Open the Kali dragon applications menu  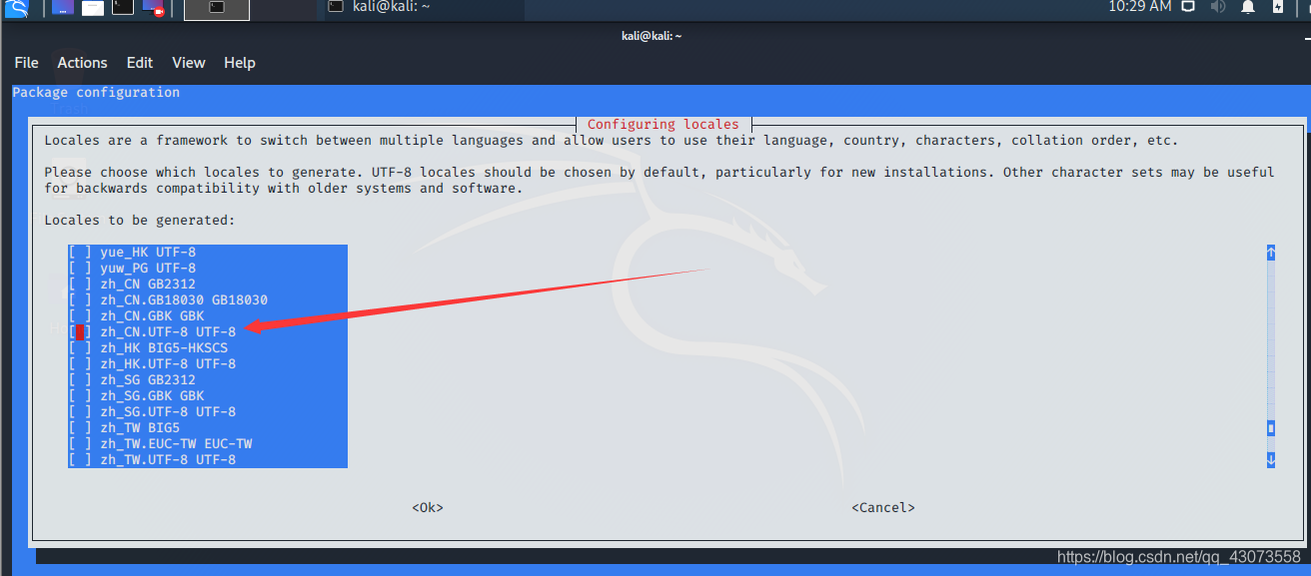[16, 9]
